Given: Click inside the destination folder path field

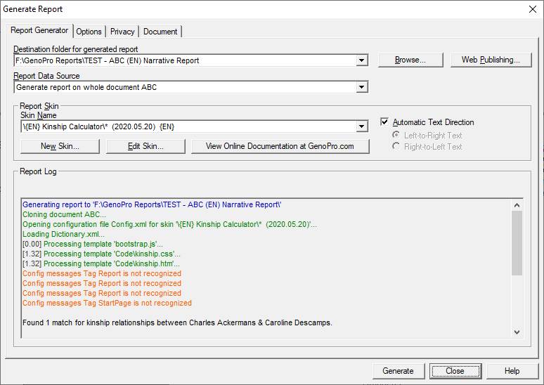Looking at the screenshot, I should click(185, 60).
